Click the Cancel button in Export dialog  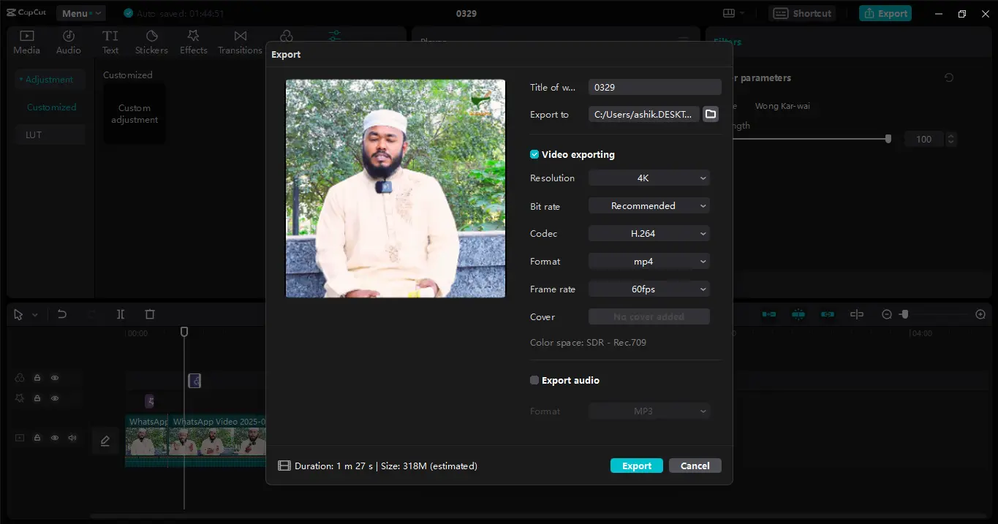695,466
